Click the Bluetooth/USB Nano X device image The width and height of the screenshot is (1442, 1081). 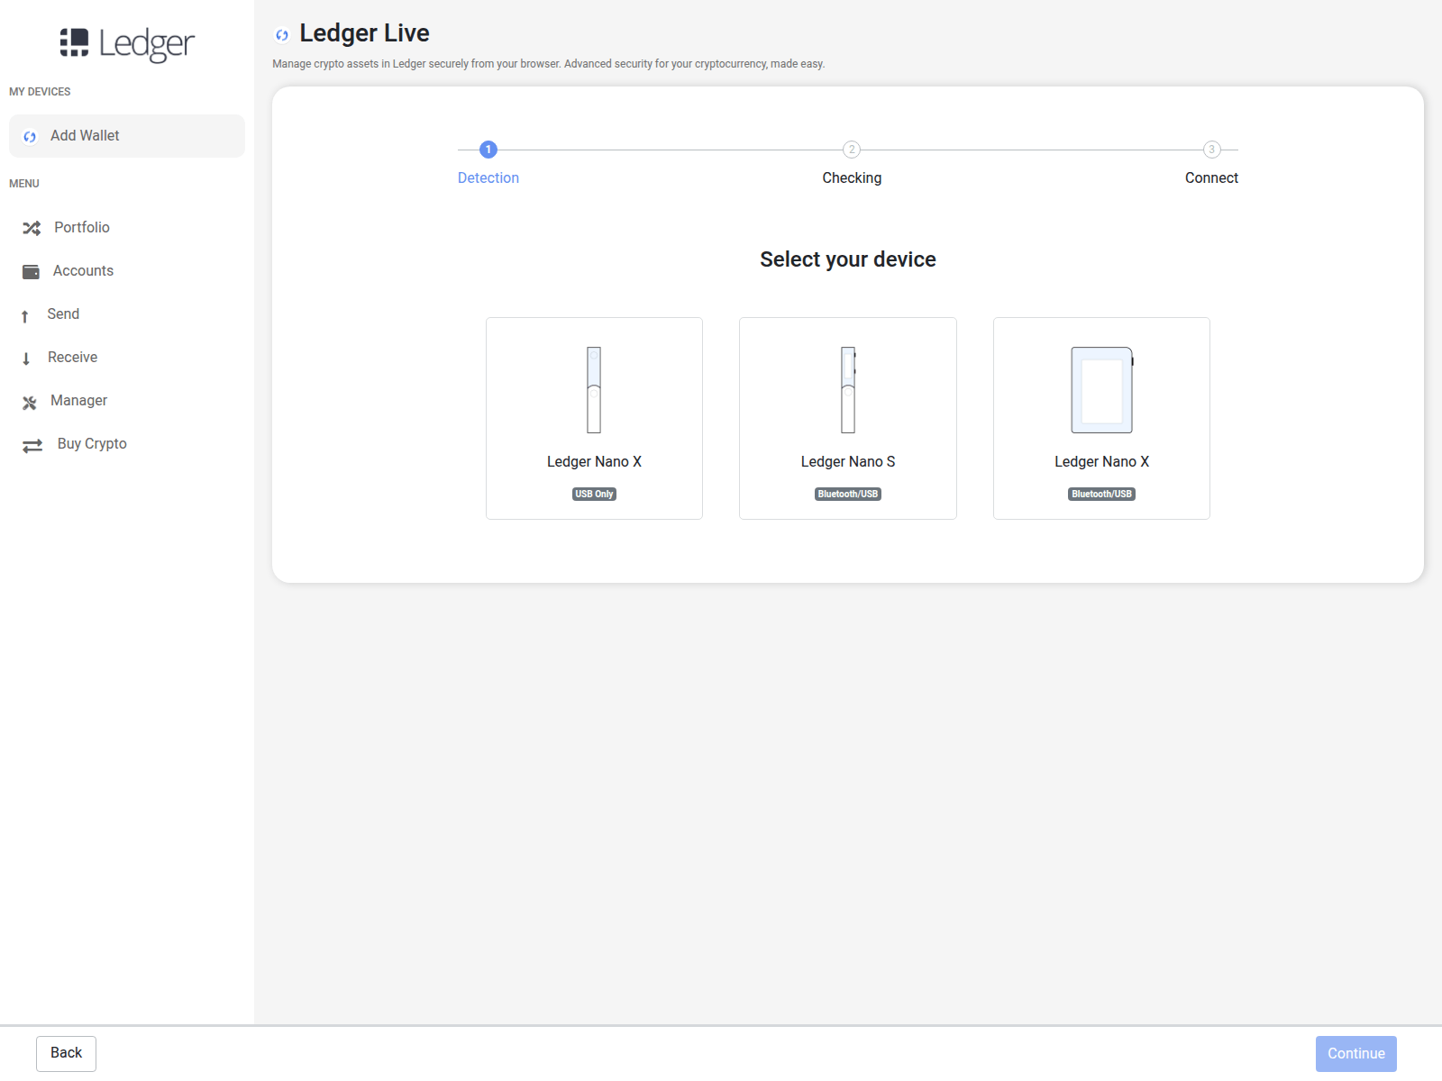(1102, 390)
